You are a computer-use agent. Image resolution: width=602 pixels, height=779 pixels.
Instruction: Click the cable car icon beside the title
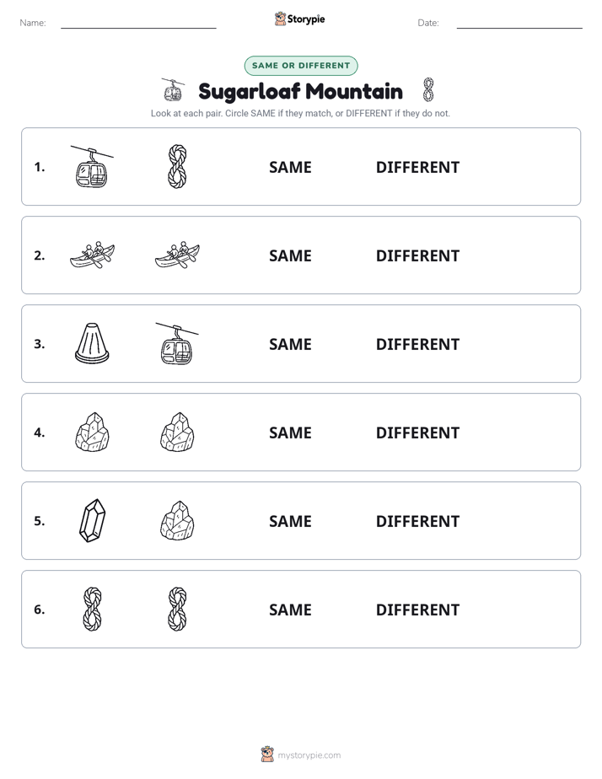173,90
